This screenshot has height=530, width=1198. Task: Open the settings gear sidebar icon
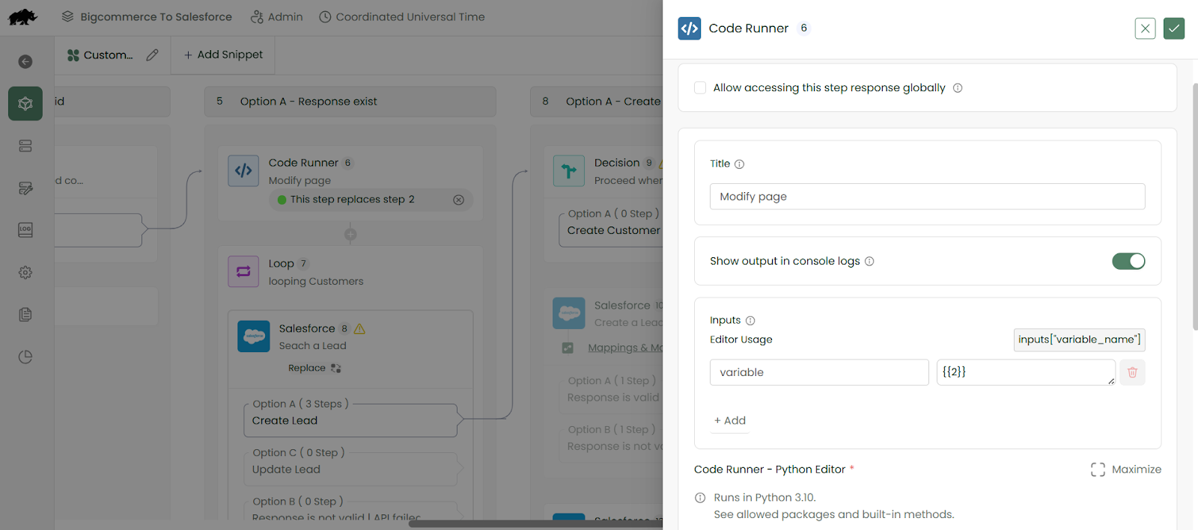(x=25, y=272)
